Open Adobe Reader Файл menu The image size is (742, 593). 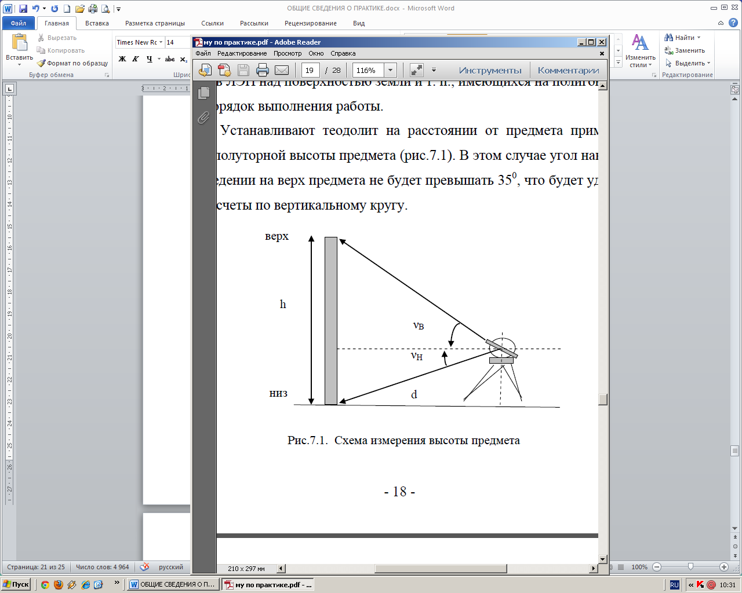coord(203,53)
